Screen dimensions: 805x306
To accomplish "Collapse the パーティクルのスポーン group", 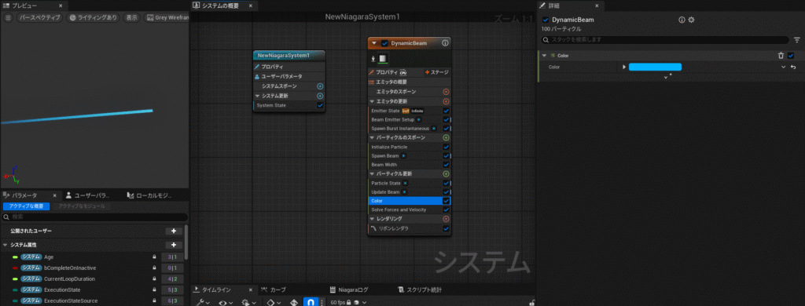I will 372,137.
